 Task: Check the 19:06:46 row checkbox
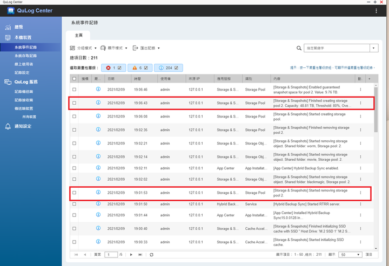pyautogui.click(x=74, y=90)
